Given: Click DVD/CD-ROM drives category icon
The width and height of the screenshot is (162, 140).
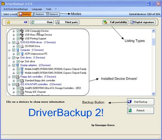Looking at the screenshot, I should point(17,42).
